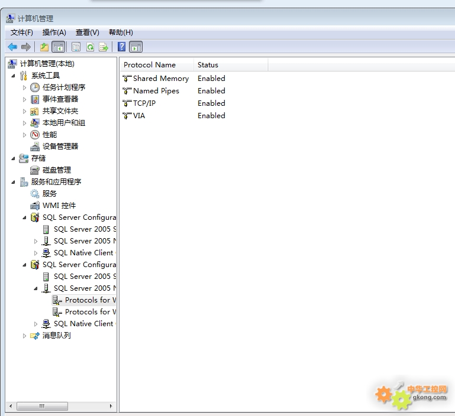This screenshot has width=455, height=416.
Task: Click the TCP/IP protocol icon
Action: [x=127, y=103]
